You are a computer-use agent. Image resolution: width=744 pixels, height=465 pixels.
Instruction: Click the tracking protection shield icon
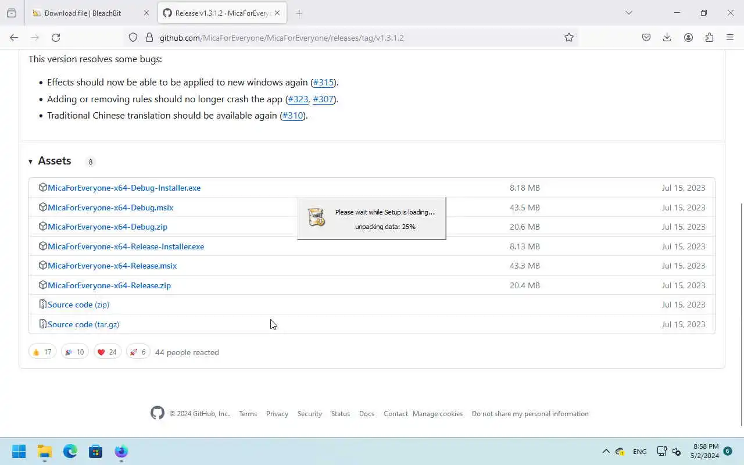(x=133, y=37)
